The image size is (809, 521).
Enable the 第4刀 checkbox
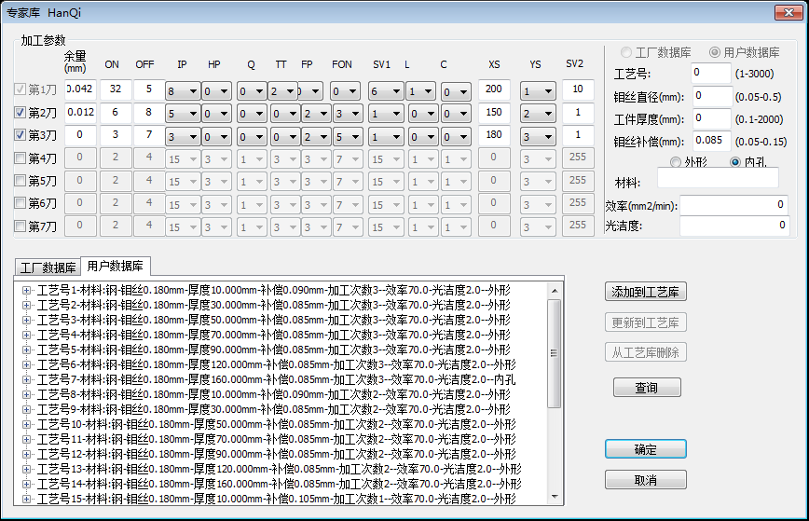click(21, 158)
